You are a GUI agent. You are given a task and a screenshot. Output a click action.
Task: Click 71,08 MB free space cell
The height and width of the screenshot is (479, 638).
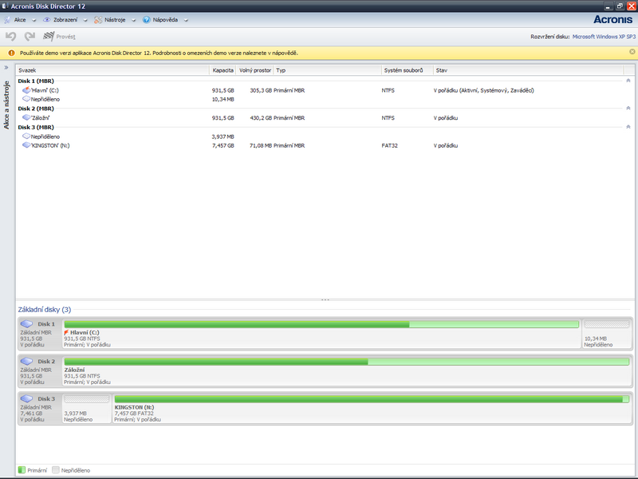point(261,145)
